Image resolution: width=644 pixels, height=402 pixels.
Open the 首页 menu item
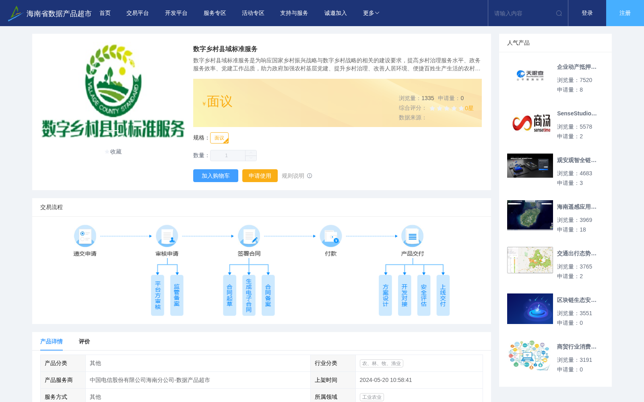(x=105, y=13)
